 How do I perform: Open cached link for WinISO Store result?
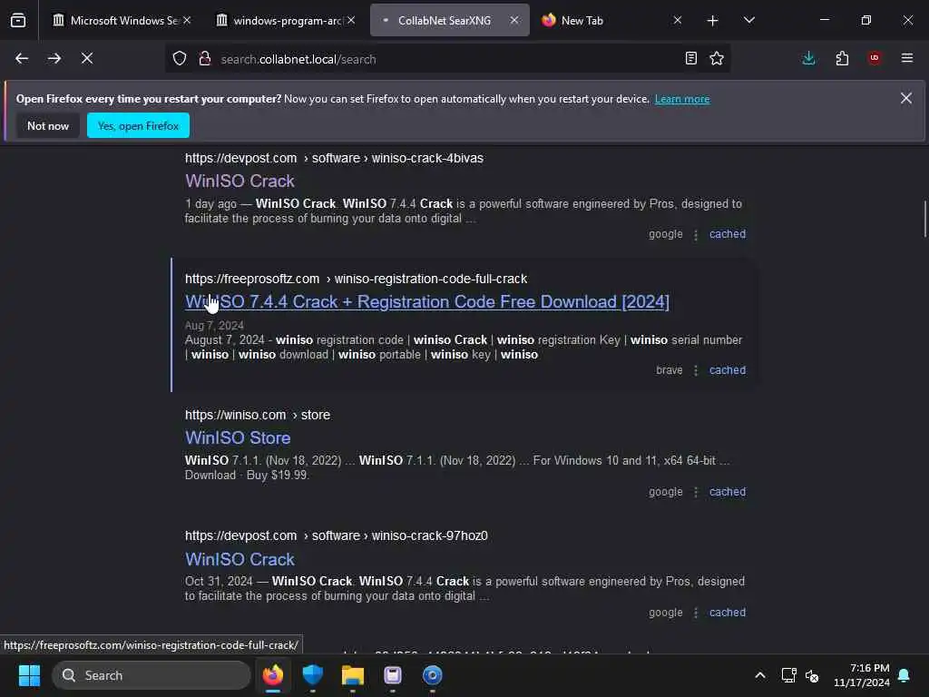point(728,492)
